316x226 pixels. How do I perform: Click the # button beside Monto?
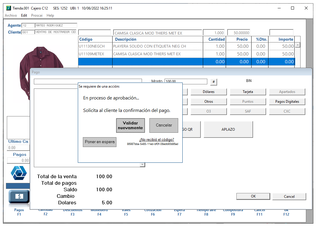coord(214,82)
